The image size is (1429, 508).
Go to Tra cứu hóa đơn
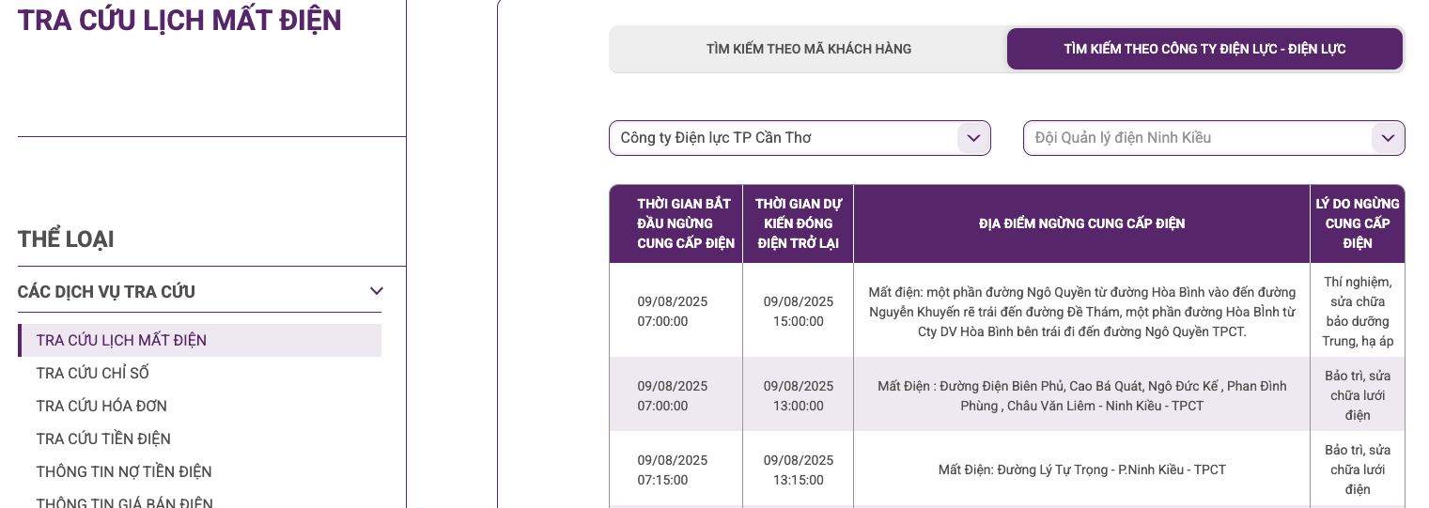pyautogui.click(x=101, y=406)
